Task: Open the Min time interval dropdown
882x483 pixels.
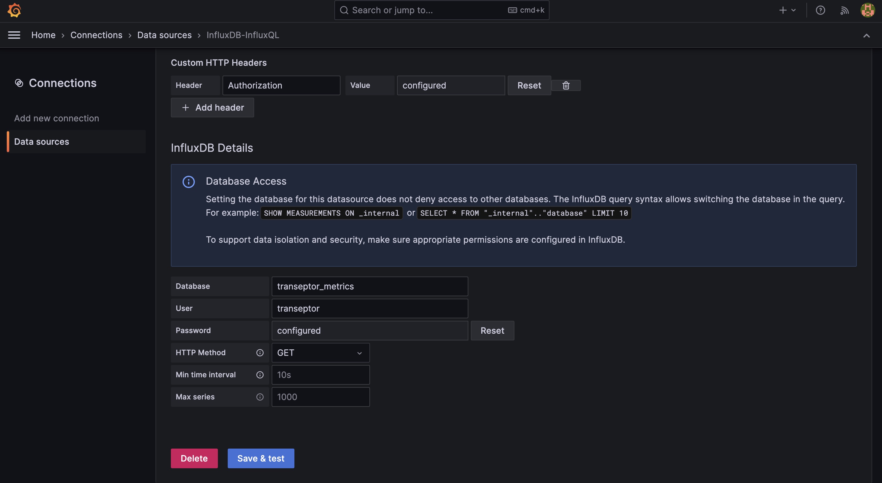Action: (x=320, y=374)
